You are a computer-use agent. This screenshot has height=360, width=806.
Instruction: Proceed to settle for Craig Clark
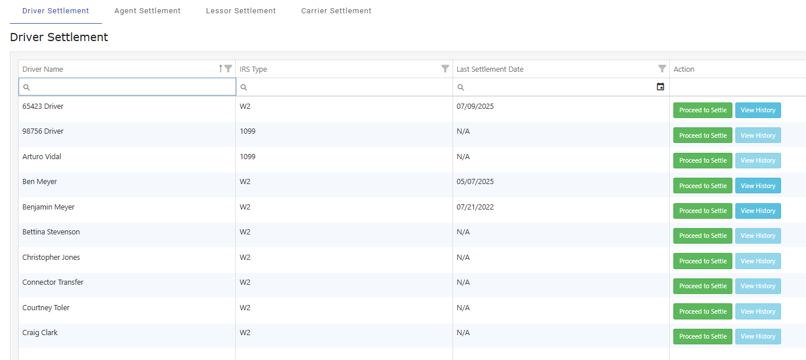point(702,336)
